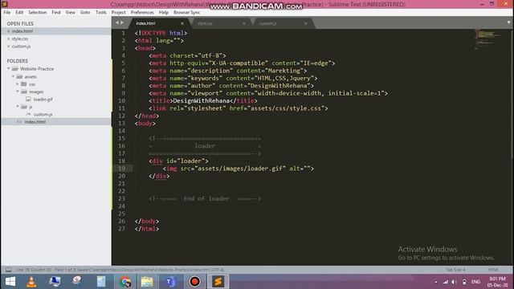This screenshot has width=514, height=289.
Task: Collapse the assets folder
Action: click(x=13, y=77)
